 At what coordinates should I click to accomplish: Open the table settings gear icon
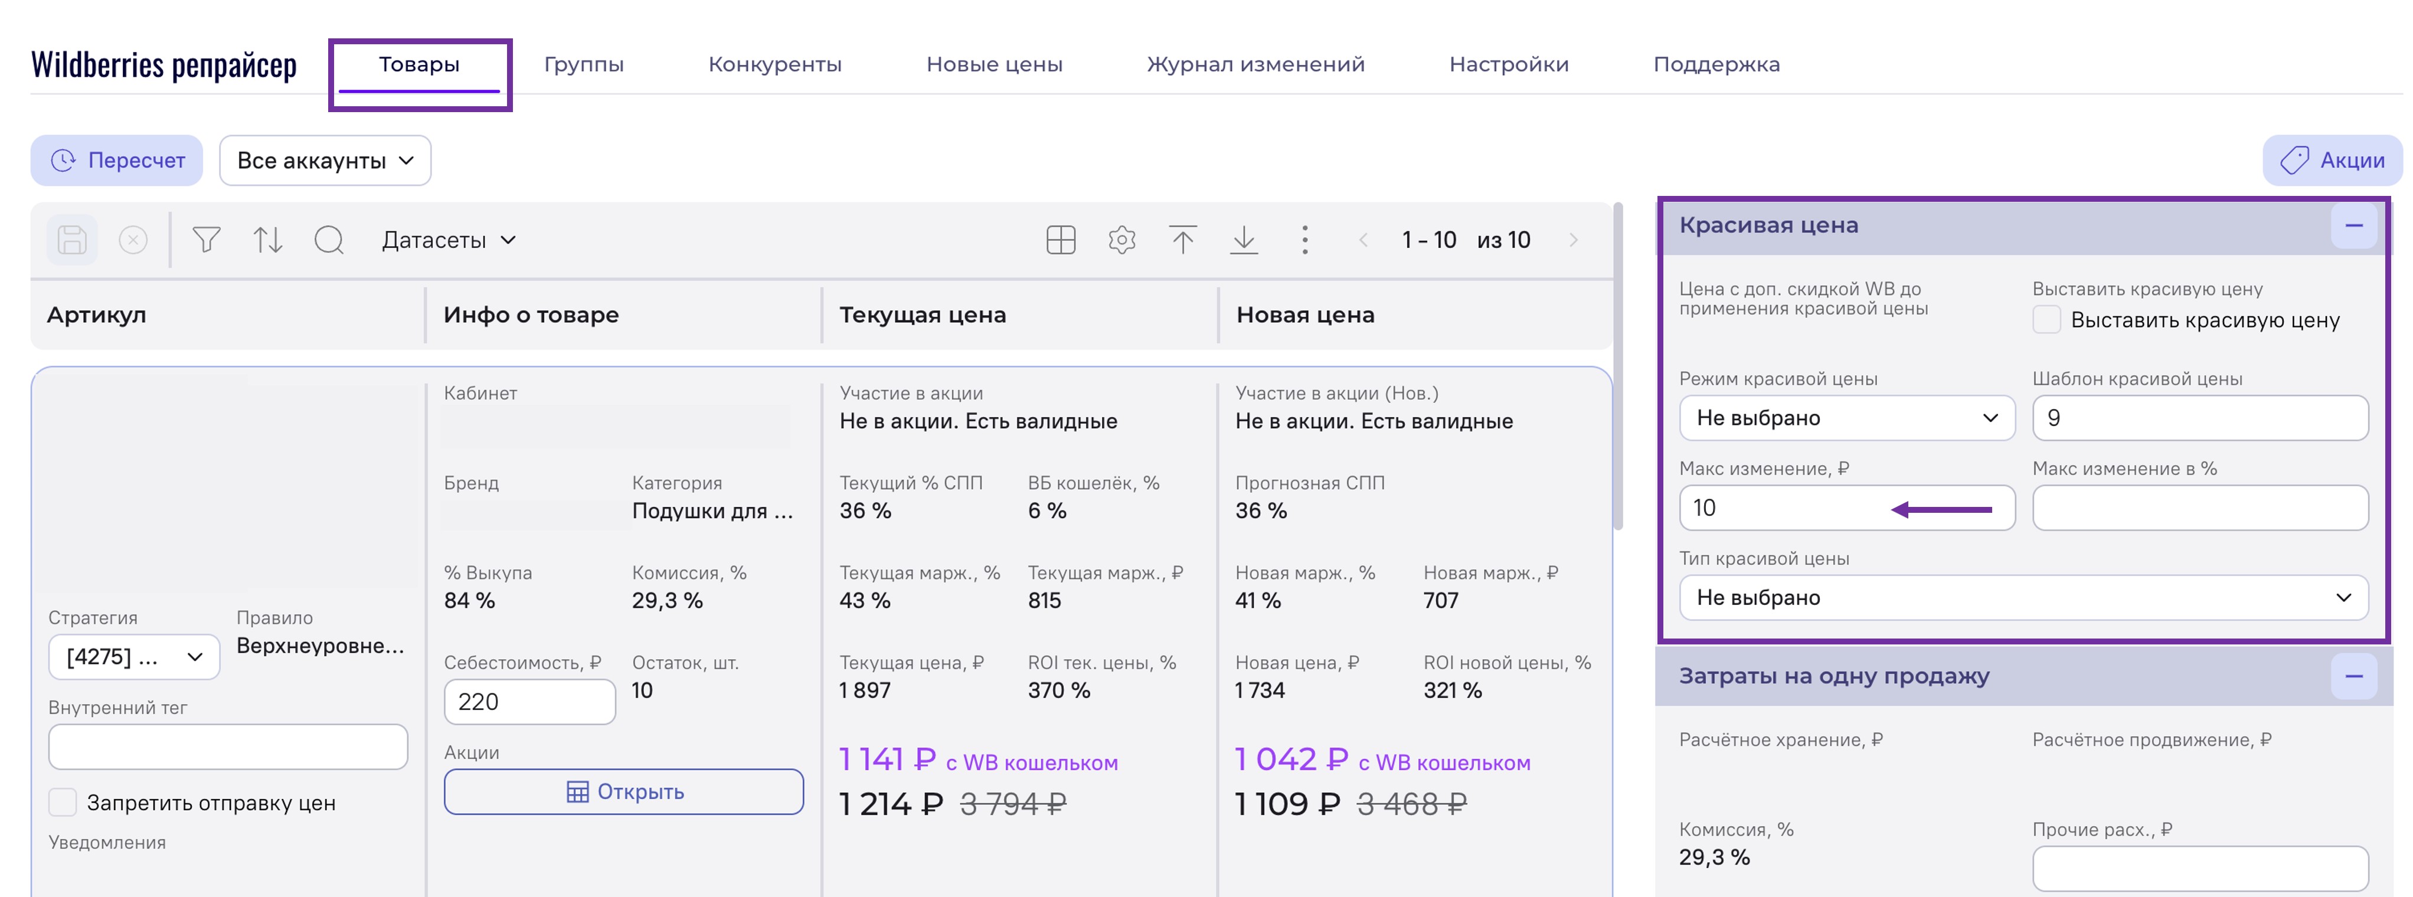click(x=1122, y=240)
